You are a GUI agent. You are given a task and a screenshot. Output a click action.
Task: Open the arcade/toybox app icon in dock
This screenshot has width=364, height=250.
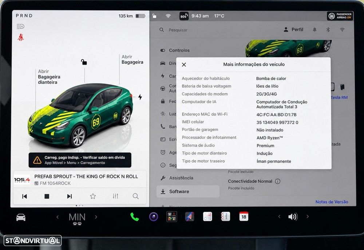point(171,217)
